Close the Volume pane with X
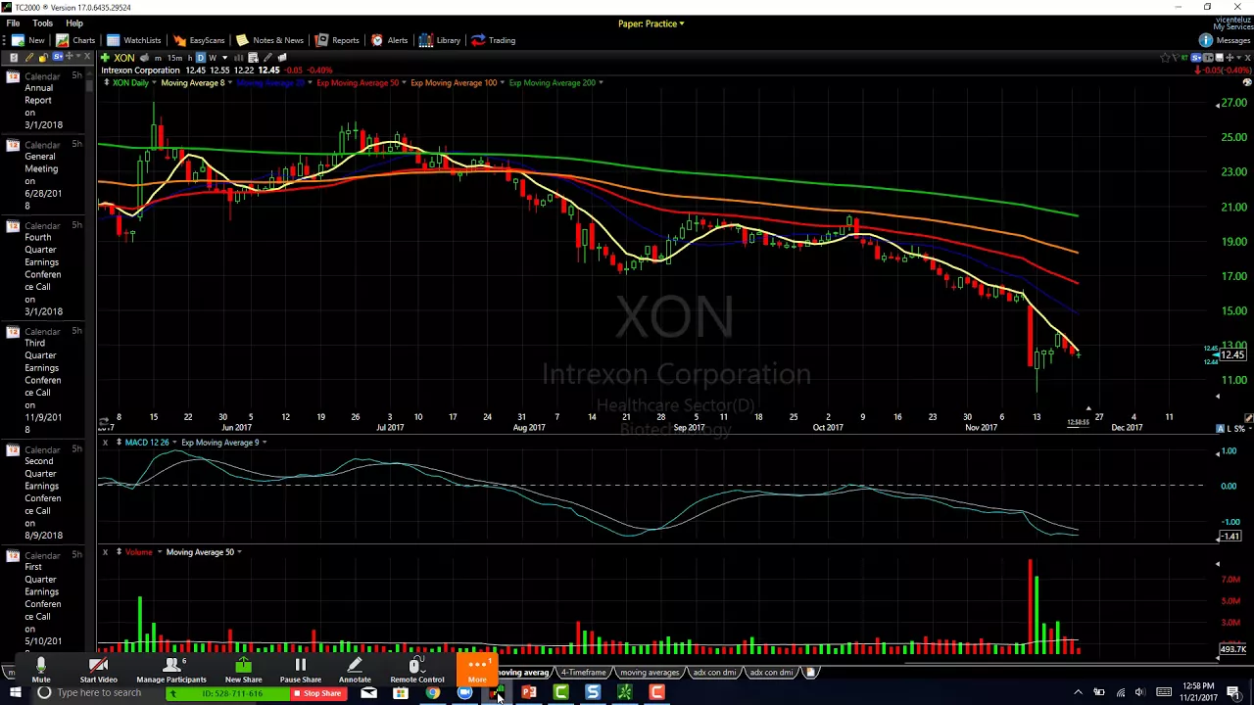The image size is (1254, 705). [105, 552]
